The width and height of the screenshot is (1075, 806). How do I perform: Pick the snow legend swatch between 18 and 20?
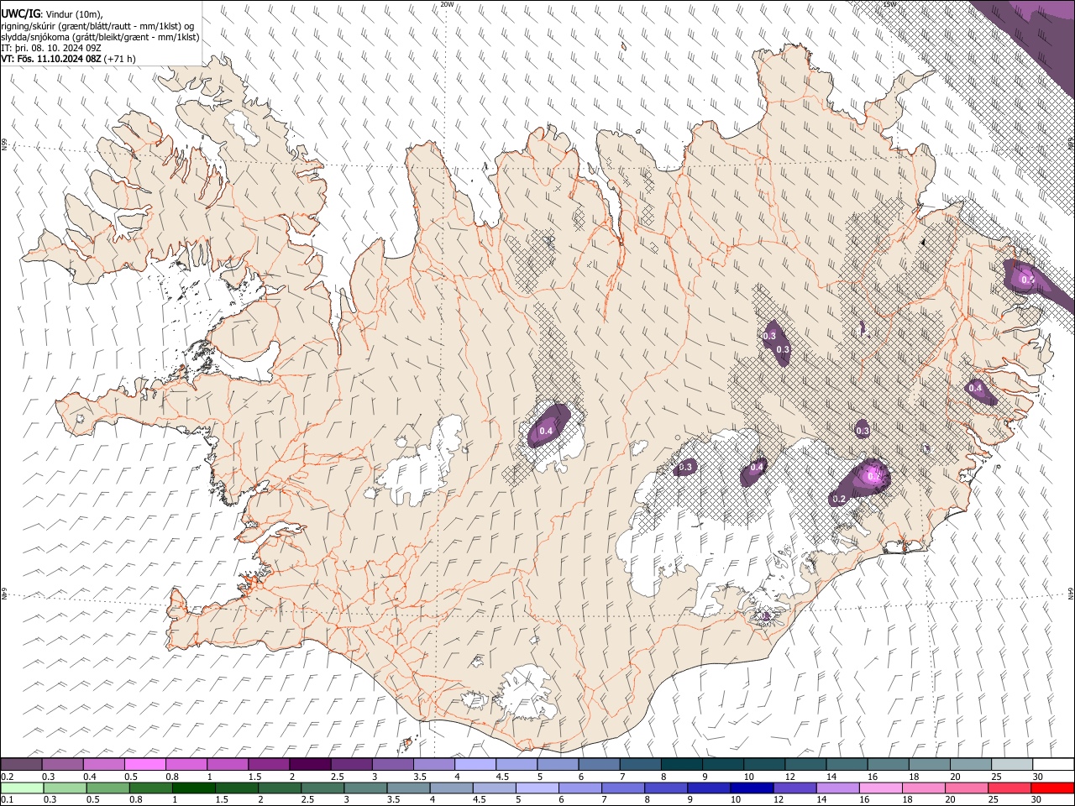[x=930, y=764]
